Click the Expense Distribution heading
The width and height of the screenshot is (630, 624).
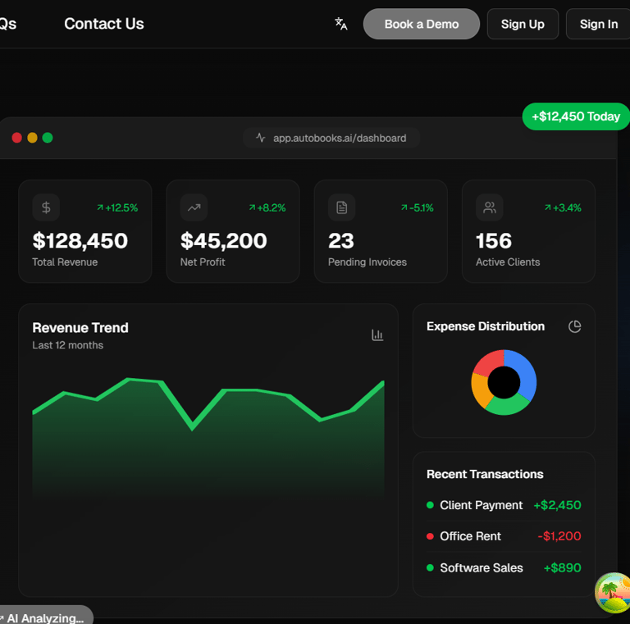click(486, 326)
